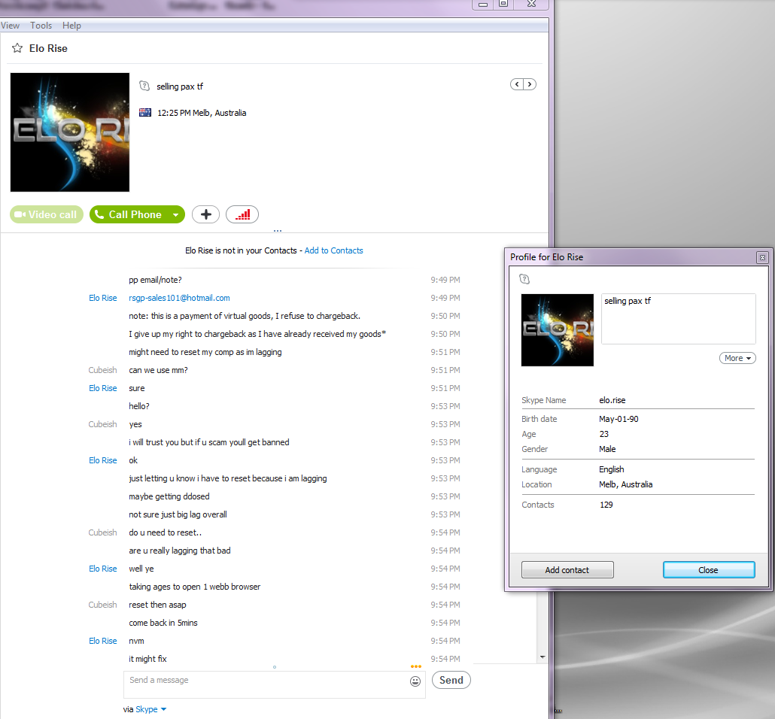Click the chat scrollbar down arrow
Image resolution: width=775 pixels, height=719 pixels.
542,657
